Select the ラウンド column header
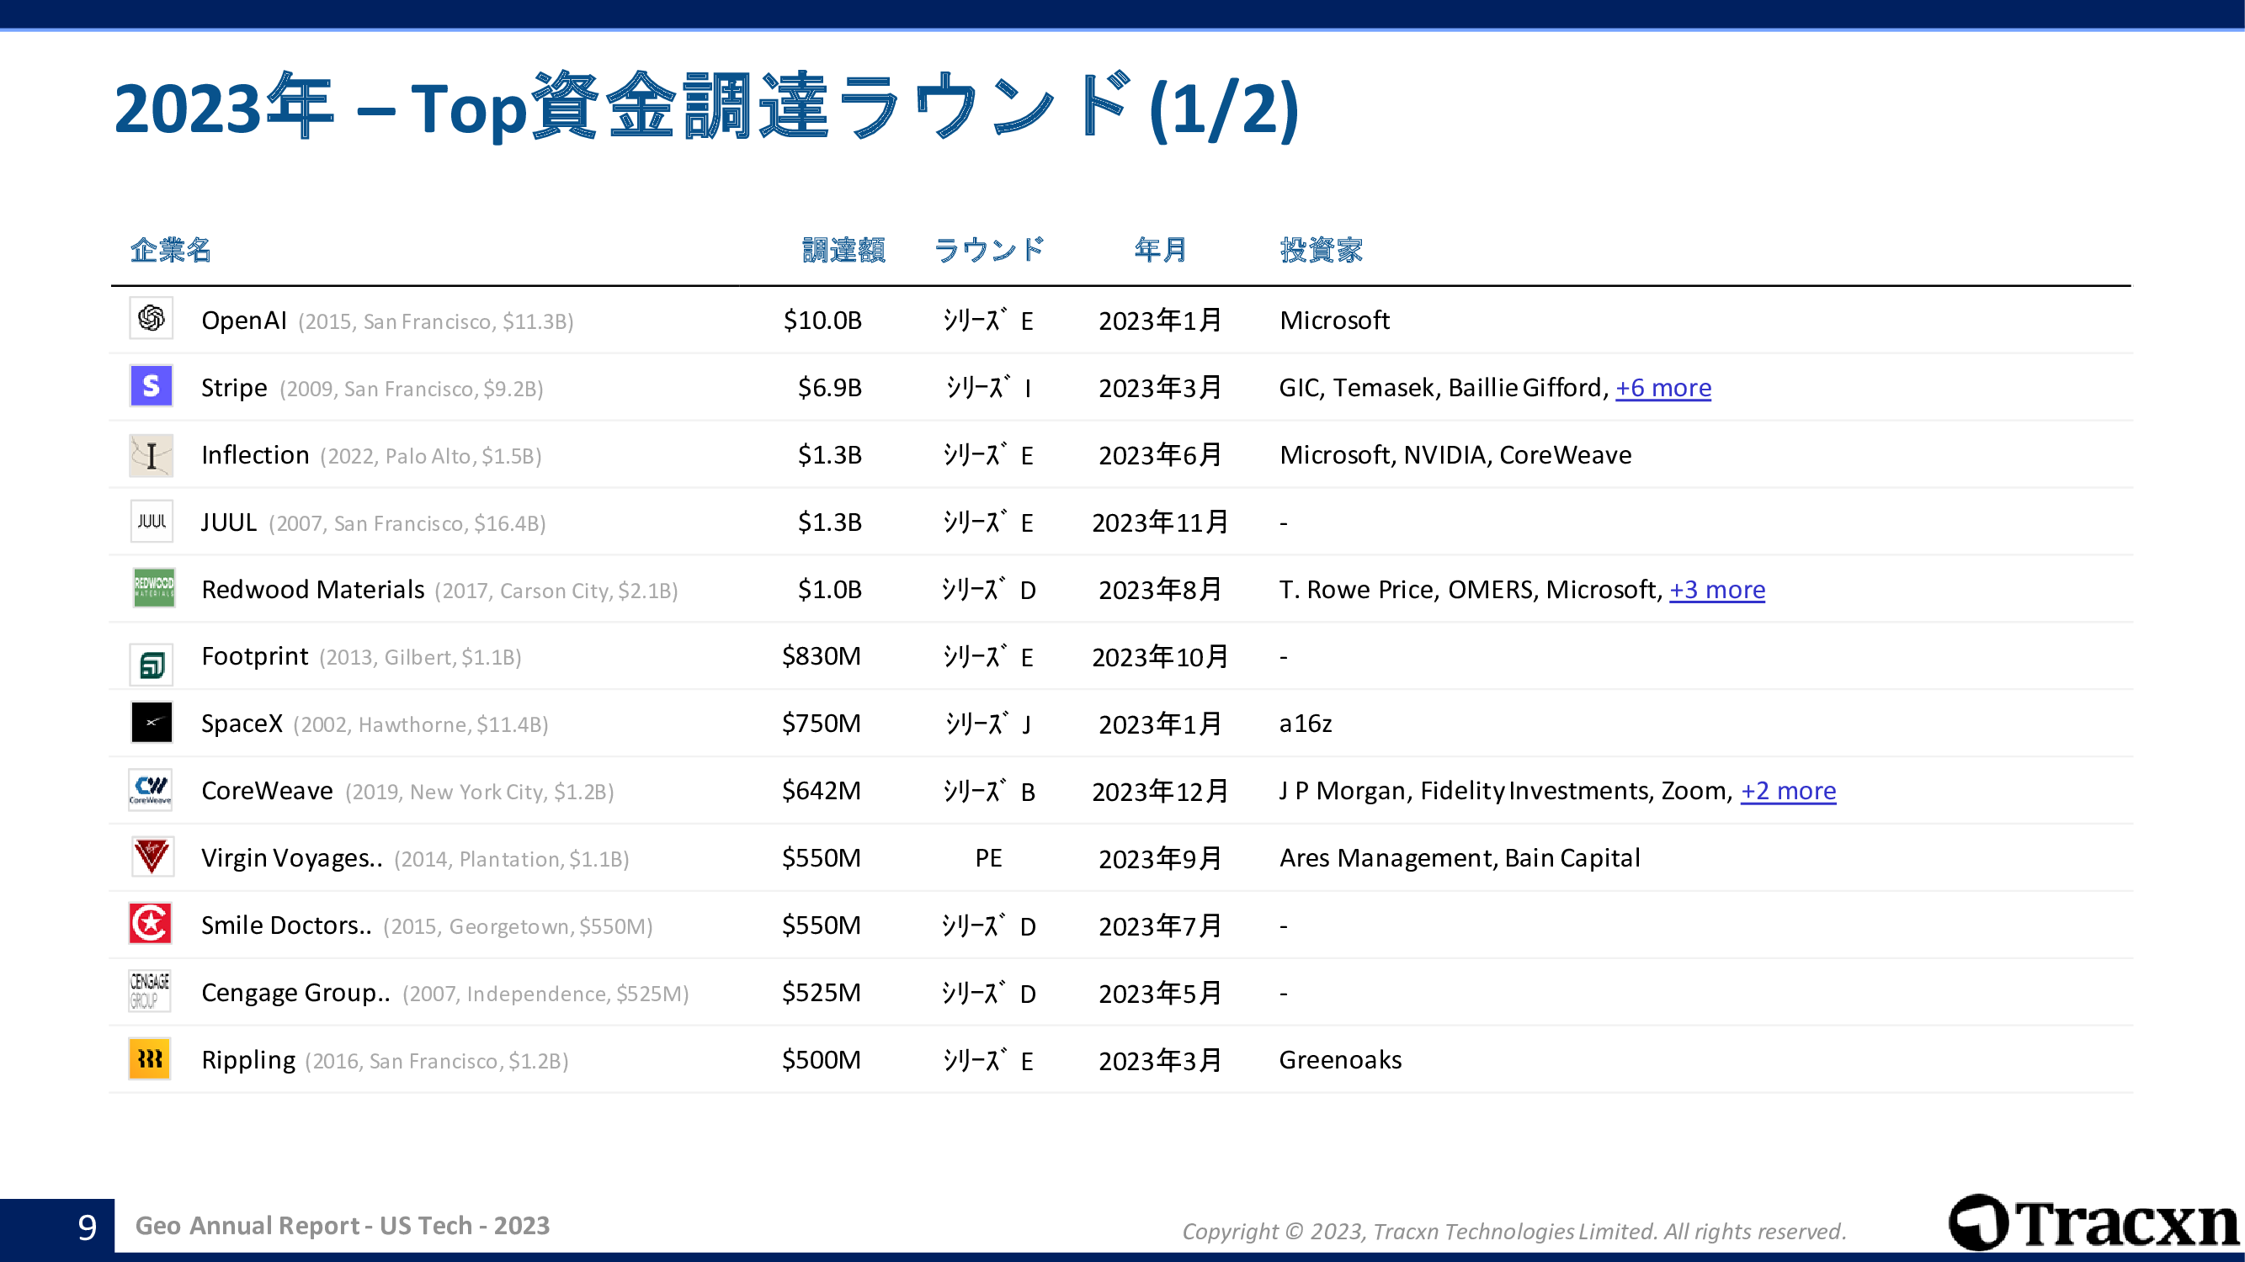Image resolution: width=2245 pixels, height=1262 pixels. point(989,250)
